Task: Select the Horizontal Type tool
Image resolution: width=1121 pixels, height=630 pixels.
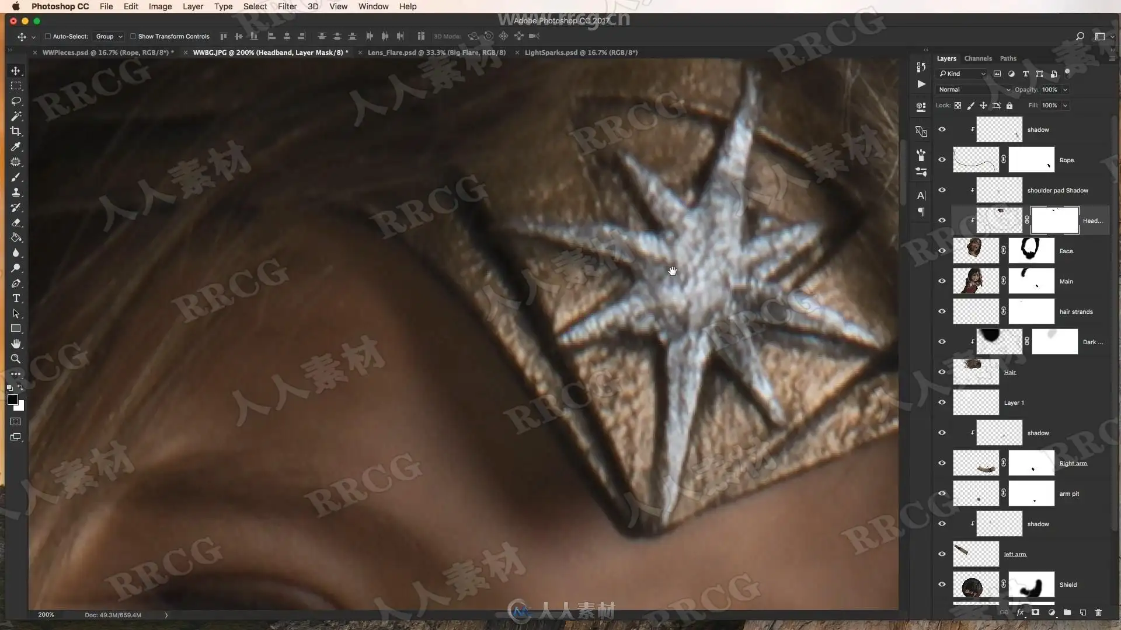Action: (x=16, y=298)
